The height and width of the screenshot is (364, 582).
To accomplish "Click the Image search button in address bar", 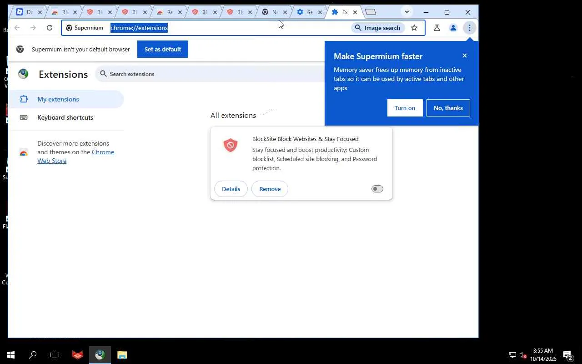I will pyautogui.click(x=378, y=28).
